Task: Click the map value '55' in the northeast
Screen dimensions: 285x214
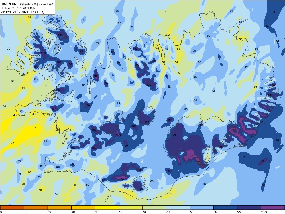Action: (241, 39)
